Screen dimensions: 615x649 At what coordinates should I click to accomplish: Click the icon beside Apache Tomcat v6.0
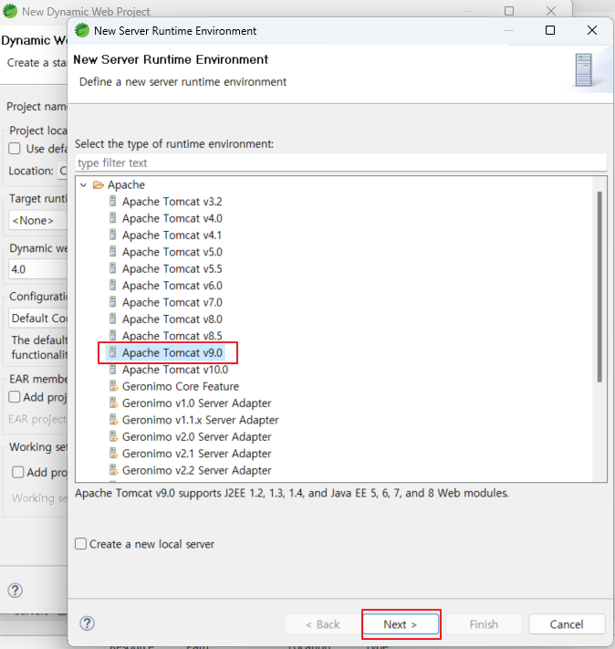[x=112, y=285]
